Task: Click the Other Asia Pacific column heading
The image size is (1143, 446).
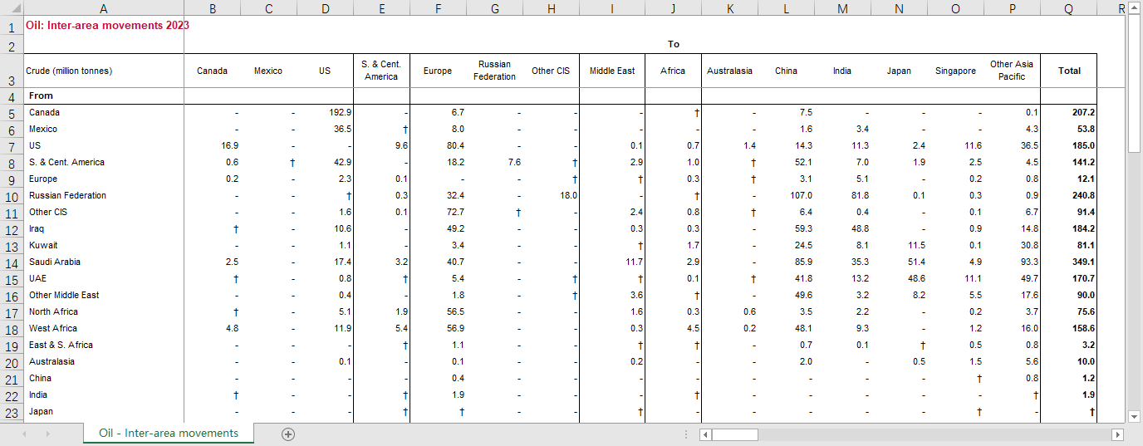Action: [x=1012, y=71]
